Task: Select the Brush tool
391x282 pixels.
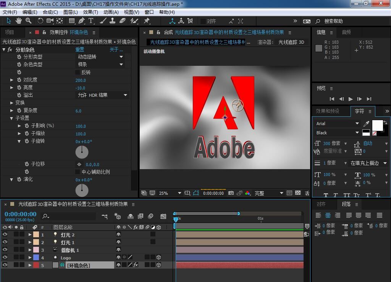Action: tap(103, 21)
